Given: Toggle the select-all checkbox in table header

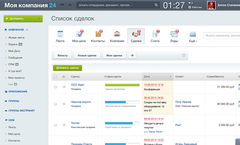Looking at the screenshot, I should coord(56,77).
